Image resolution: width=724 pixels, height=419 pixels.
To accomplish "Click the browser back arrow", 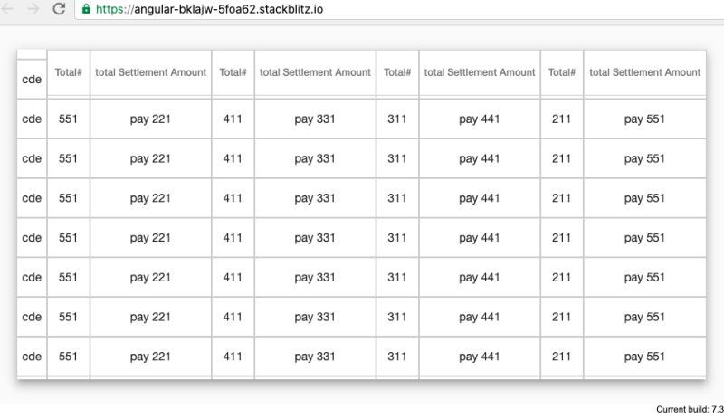I will coord(7,8).
